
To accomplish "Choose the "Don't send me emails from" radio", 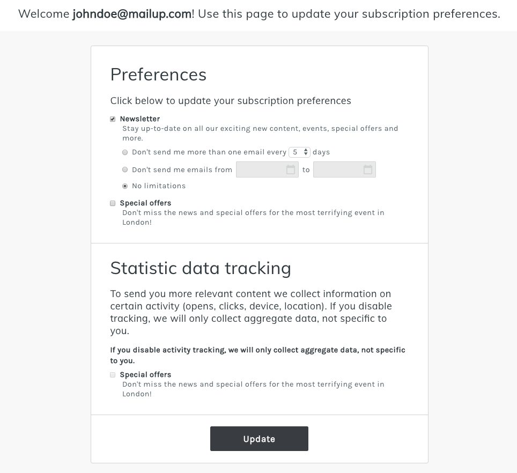I will 125,169.
